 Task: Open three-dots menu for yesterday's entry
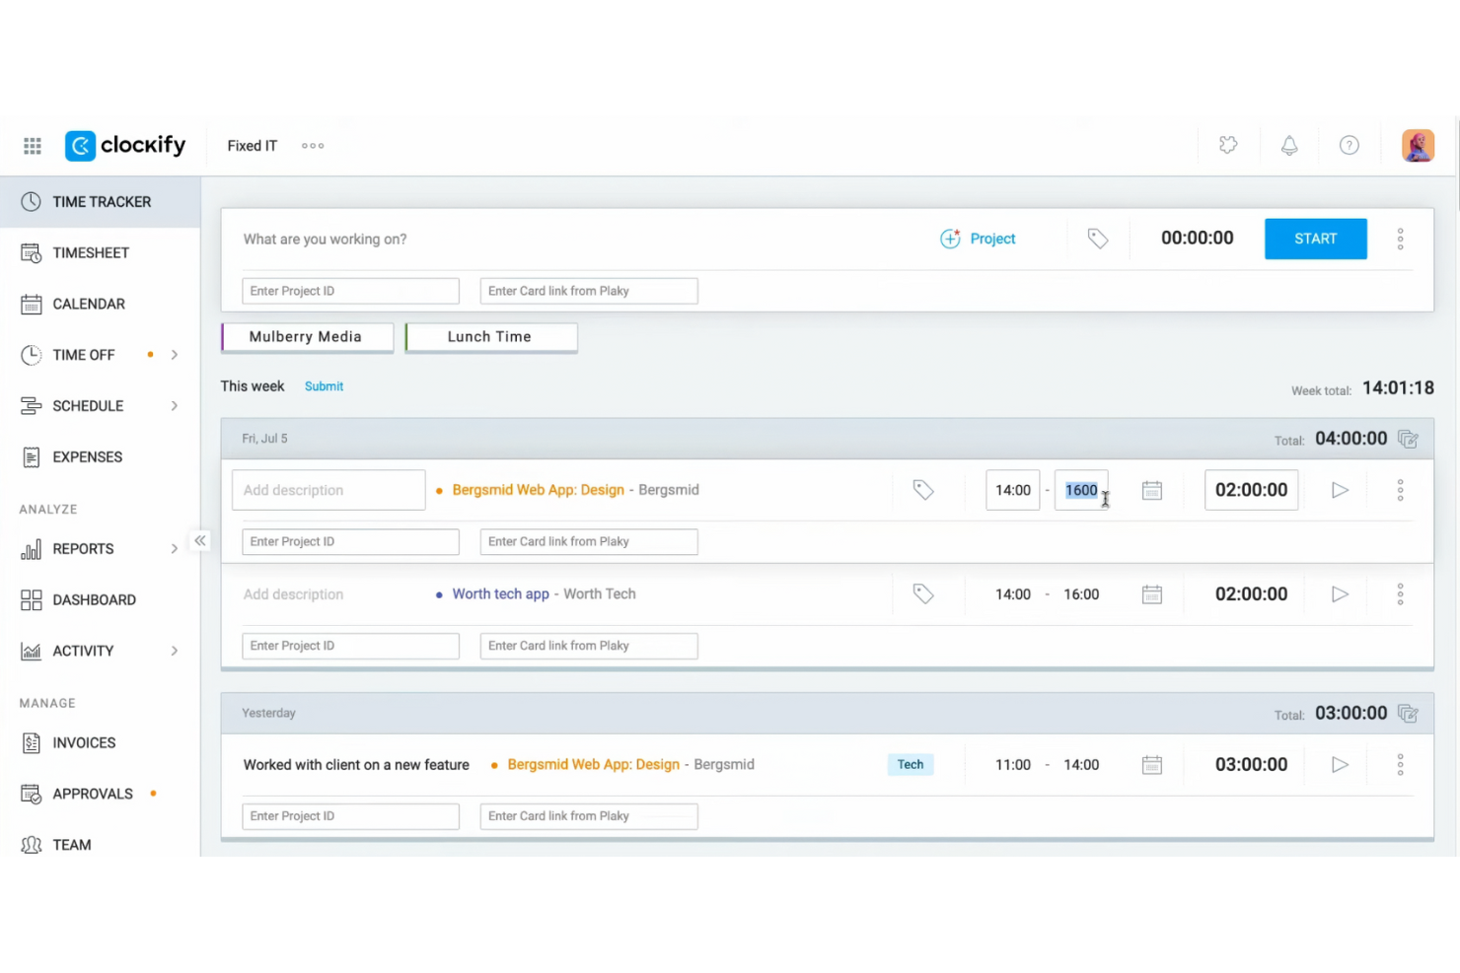1400,765
